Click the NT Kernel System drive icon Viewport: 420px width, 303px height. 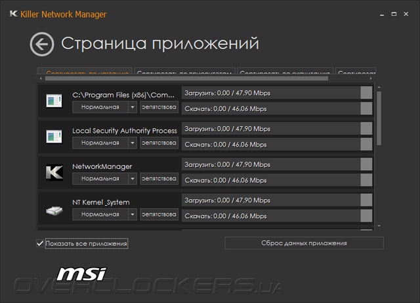click(54, 211)
